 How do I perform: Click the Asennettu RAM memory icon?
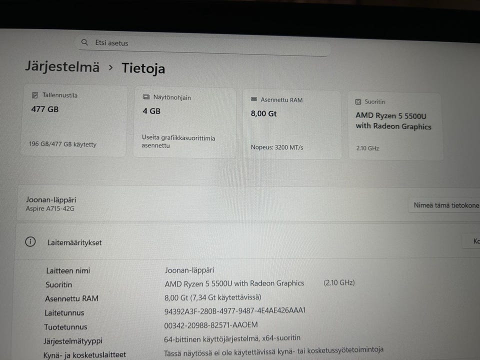point(254,99)
